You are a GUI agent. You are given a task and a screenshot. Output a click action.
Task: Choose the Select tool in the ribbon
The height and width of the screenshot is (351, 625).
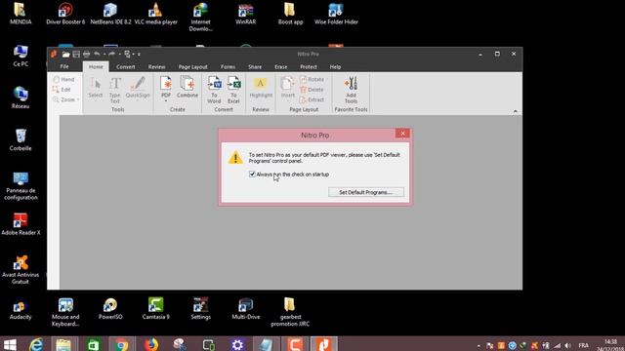[x=96, y=89]
